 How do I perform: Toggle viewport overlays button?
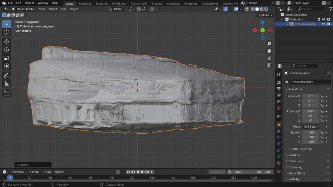(x=236, y=9)
